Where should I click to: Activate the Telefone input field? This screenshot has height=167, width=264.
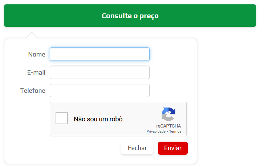click(99, 91)
